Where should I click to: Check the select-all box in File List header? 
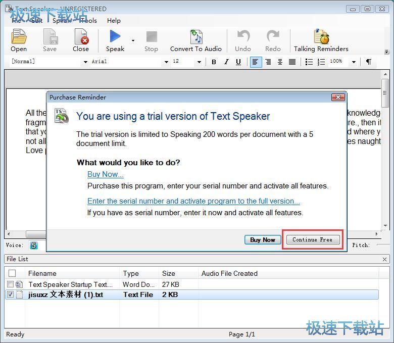12,273
